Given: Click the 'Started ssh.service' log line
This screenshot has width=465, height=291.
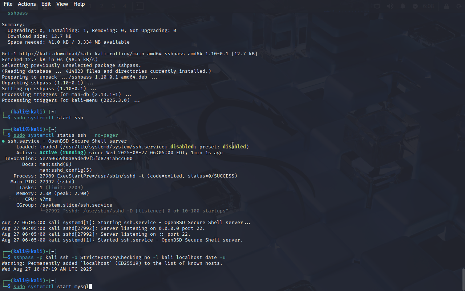Looking at the screenshot, I should [x=122, y=240].
